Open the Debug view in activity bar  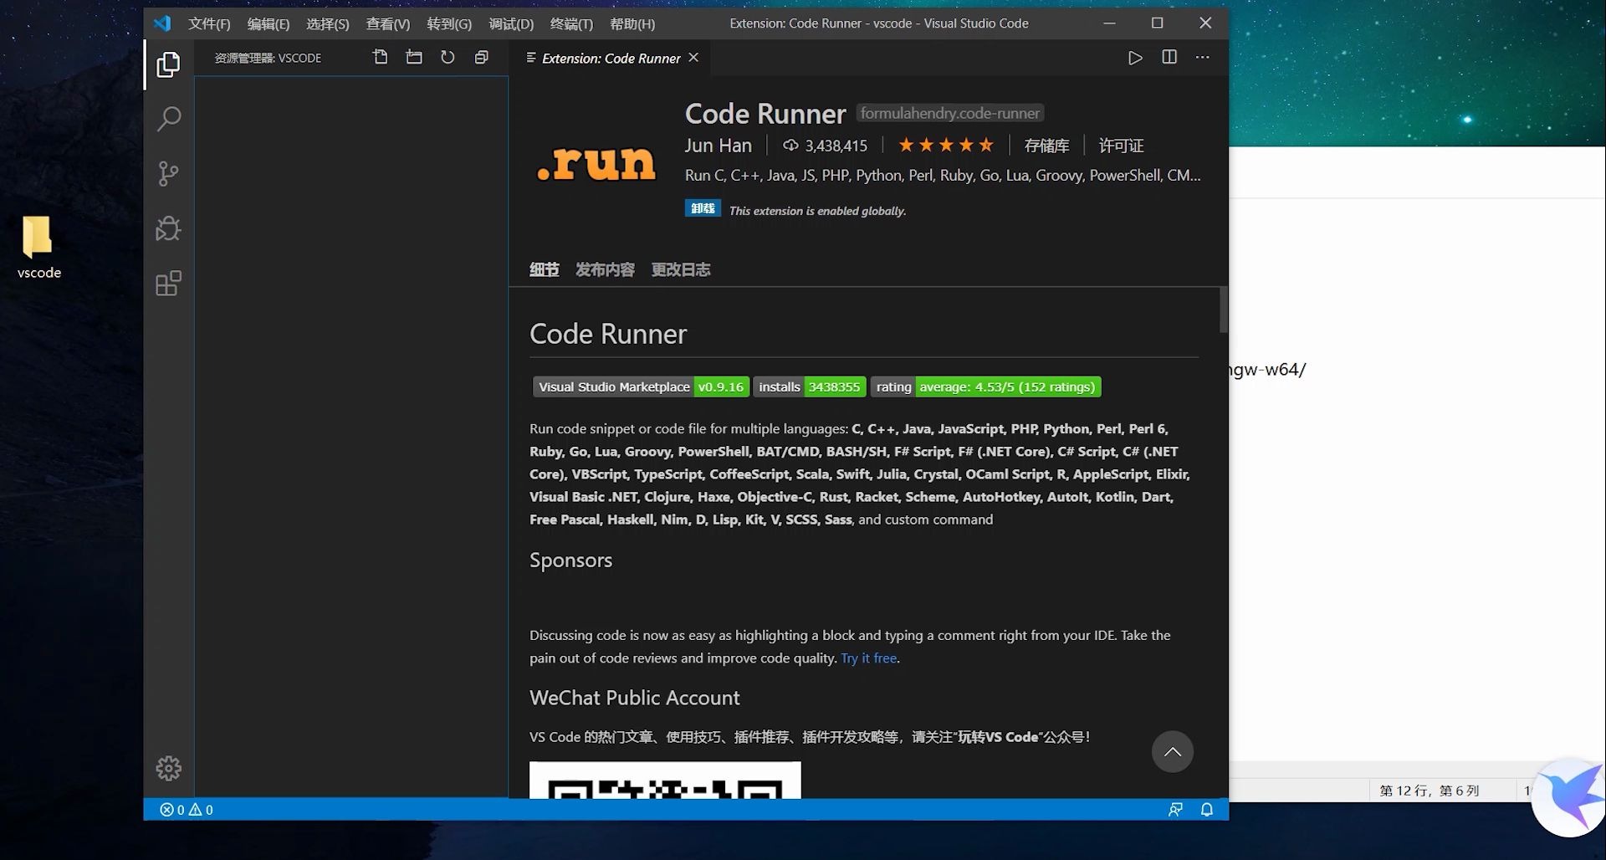(168, 228)
